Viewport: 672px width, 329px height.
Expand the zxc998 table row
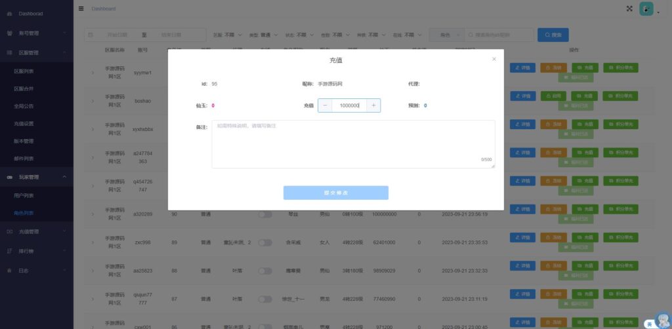tap(92, 242)
